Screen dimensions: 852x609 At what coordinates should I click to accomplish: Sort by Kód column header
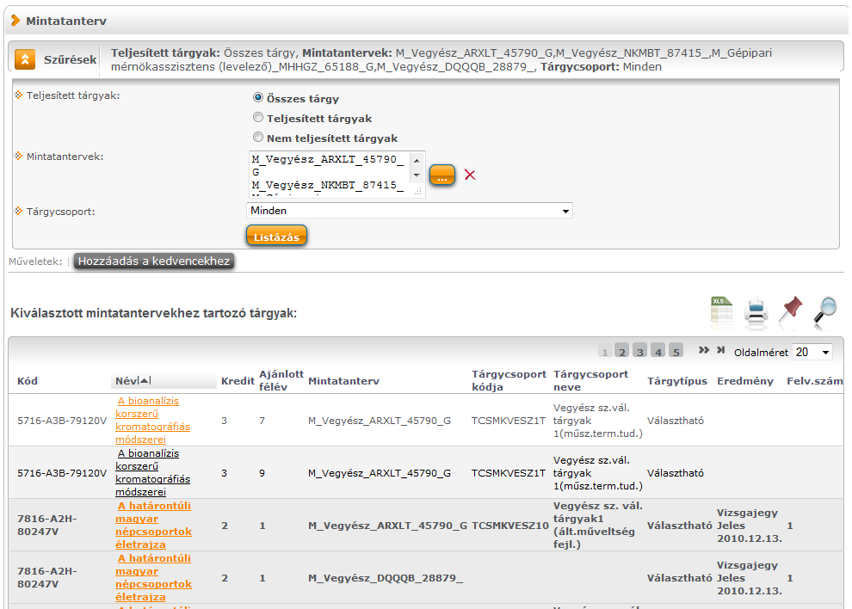tap(28, 381)
